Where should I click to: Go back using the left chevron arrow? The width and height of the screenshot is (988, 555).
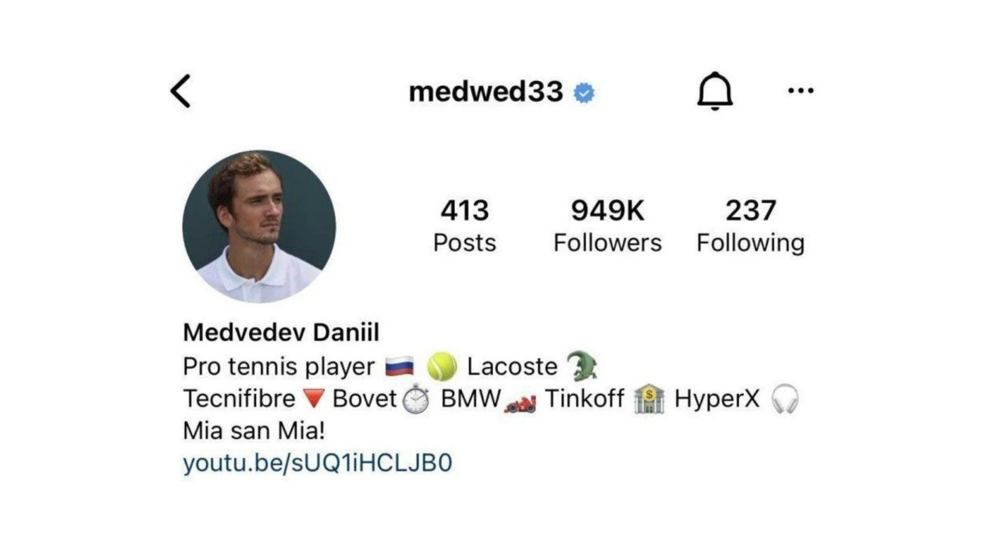181,91
